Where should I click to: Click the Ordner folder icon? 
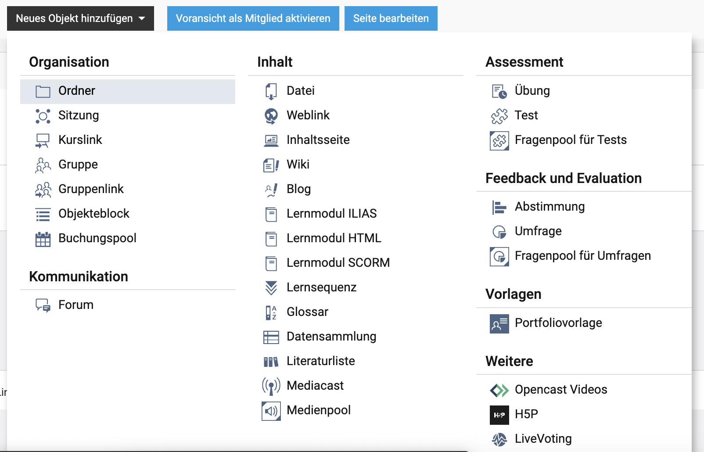click(x=43, y=91)
